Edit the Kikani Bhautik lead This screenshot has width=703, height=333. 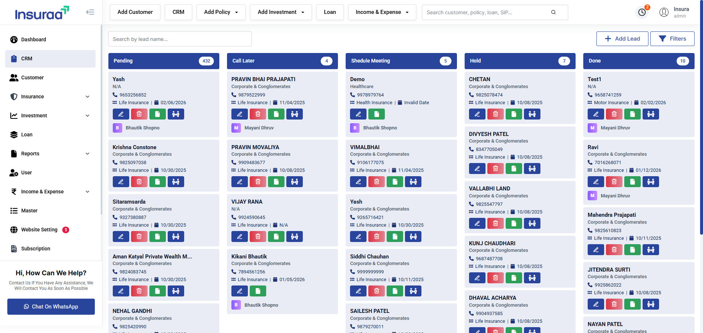click(x=239, y=291)
